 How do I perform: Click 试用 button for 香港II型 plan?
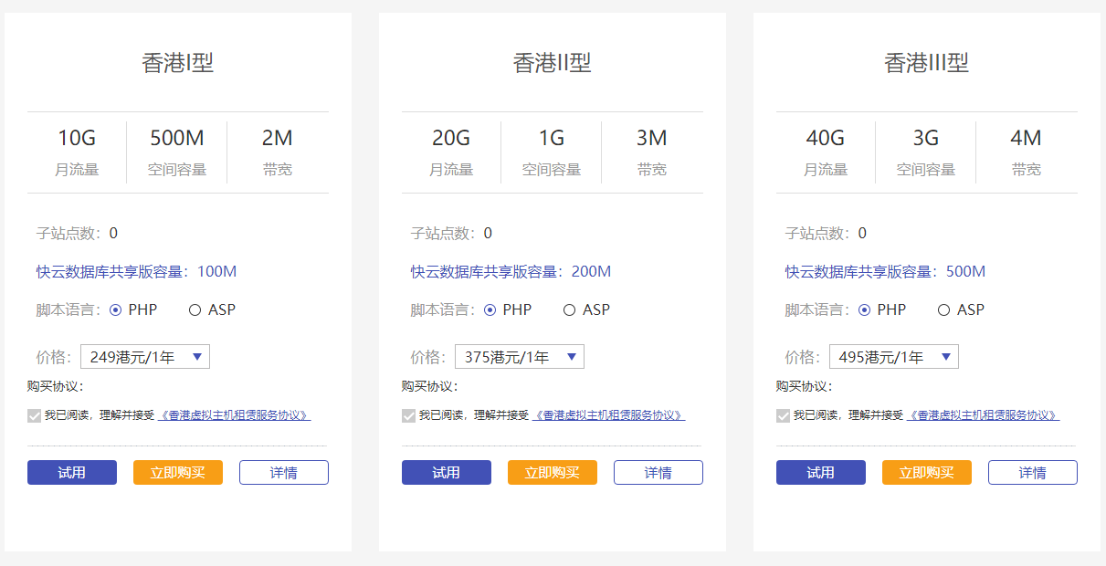(x=447, y=473)
